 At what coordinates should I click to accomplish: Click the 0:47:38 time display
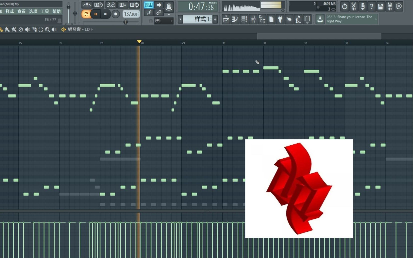[x=198, y=7]
